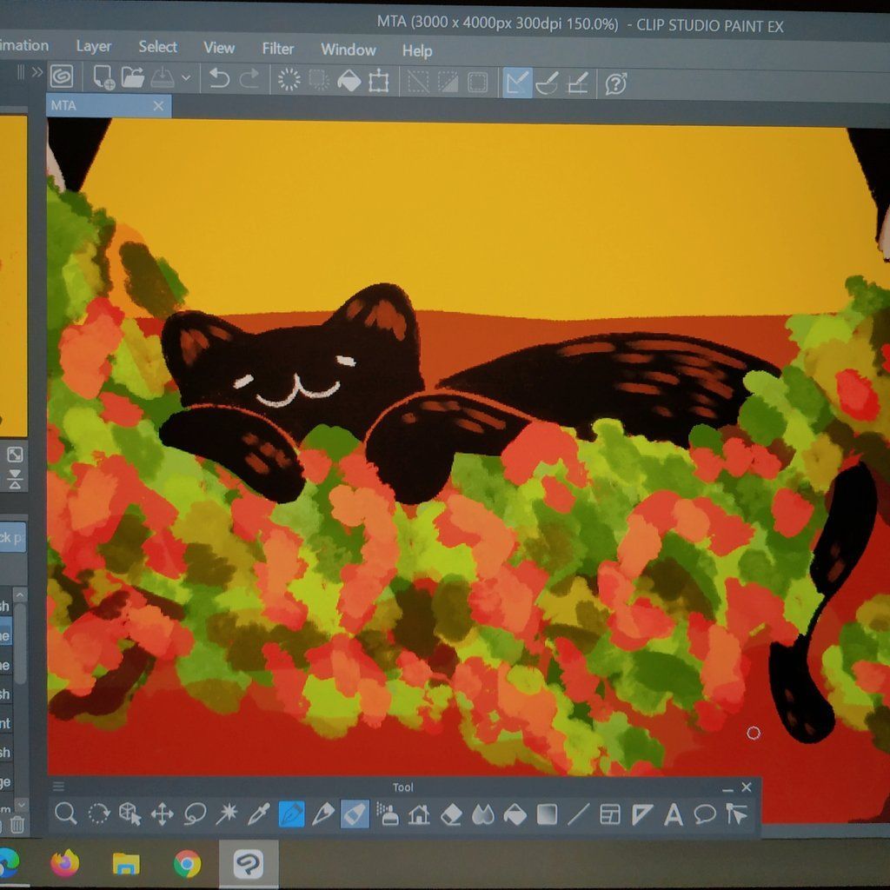Open the Filter menu

(277, 49)
